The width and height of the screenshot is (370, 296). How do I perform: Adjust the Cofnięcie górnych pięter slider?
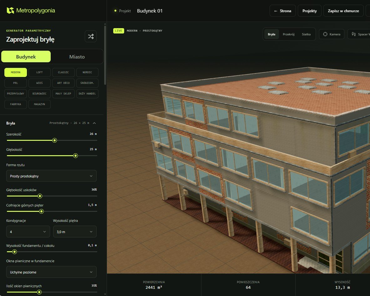(x=41, y=212)
